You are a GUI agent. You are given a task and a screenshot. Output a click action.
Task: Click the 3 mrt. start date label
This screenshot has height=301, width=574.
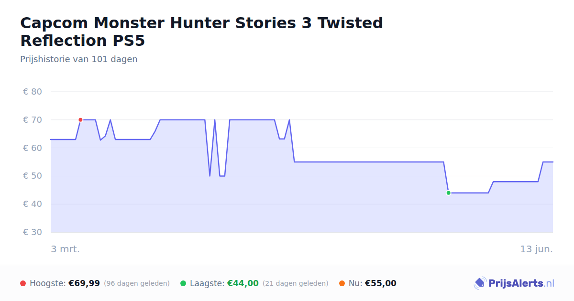click(66, 249)
